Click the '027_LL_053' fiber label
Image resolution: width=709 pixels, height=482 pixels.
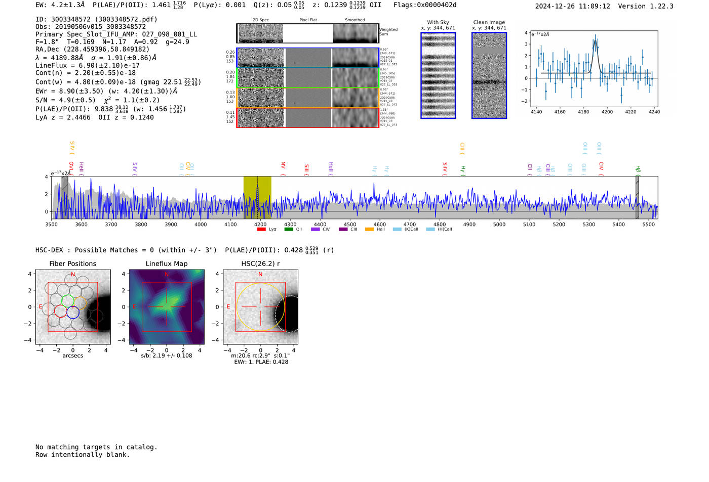coord(389,85)
